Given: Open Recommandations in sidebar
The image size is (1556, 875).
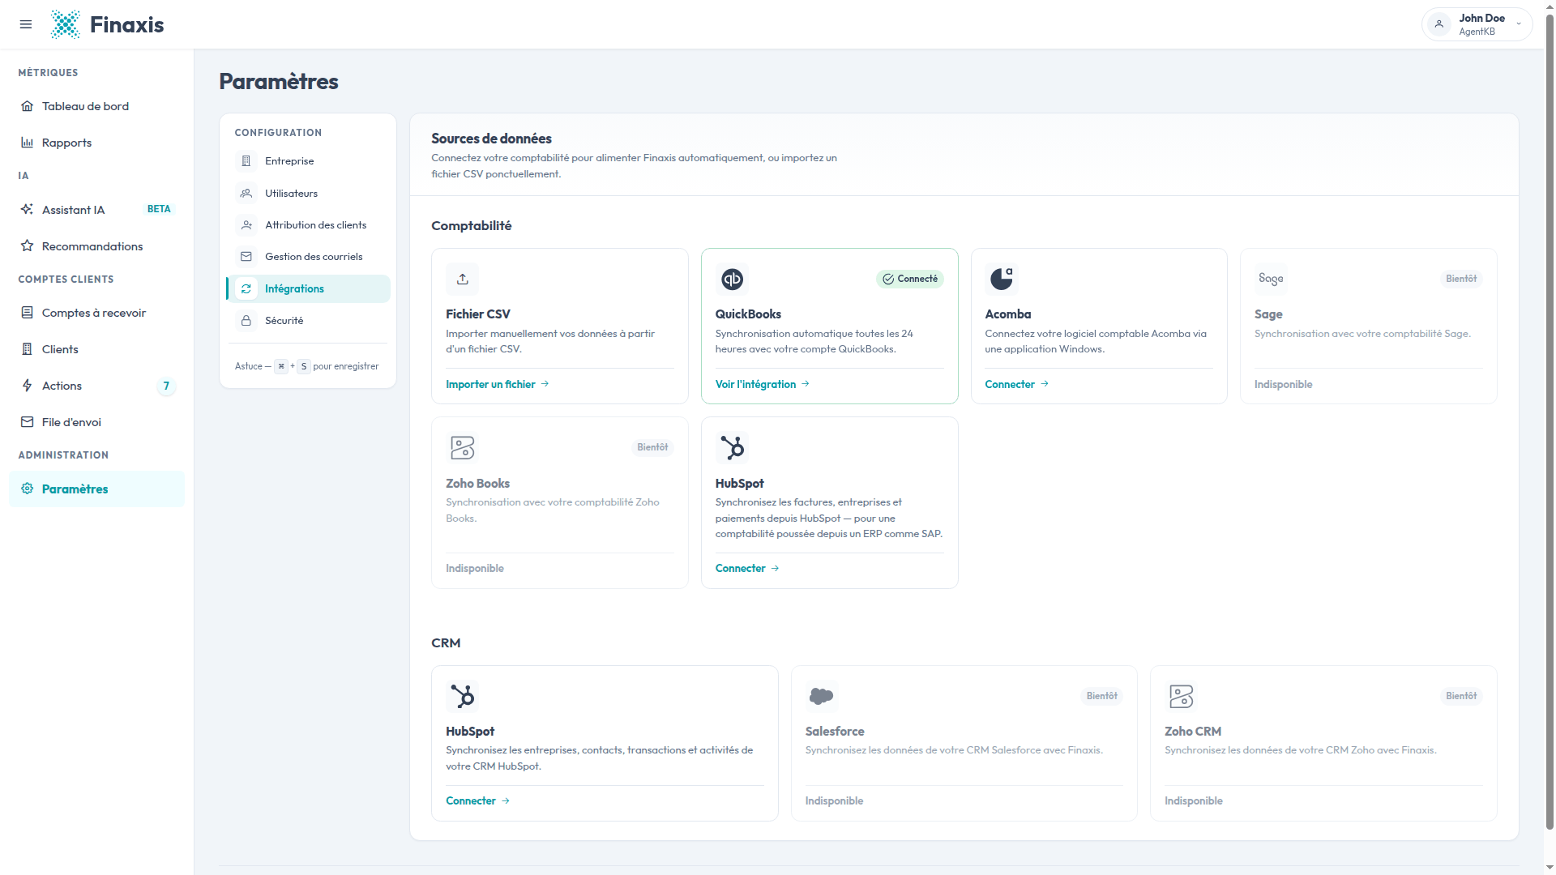Looking at the screenshot, I should pyautogui.click(x=96, y=245).
